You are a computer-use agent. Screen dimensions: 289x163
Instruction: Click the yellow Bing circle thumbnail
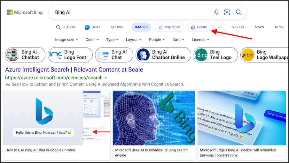(x=248, y=55)
